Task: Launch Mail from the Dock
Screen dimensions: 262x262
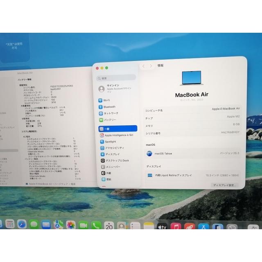Action: tap(46, 225)
